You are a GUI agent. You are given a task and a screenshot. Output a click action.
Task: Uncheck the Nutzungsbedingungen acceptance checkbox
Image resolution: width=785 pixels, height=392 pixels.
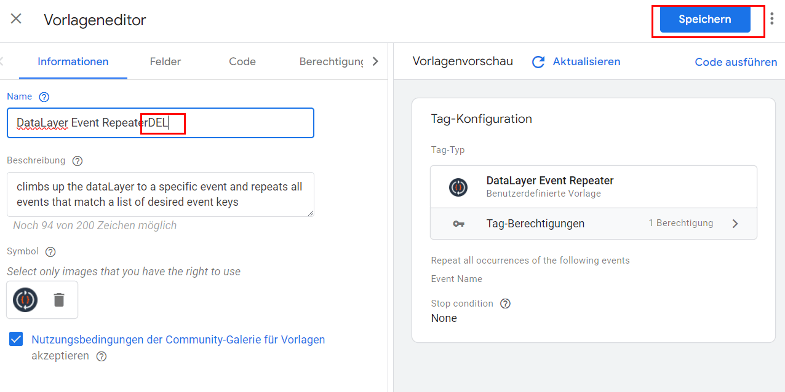[x=16, y=339]
